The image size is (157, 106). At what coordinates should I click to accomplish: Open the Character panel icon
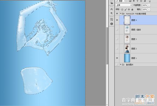(112, 9)
